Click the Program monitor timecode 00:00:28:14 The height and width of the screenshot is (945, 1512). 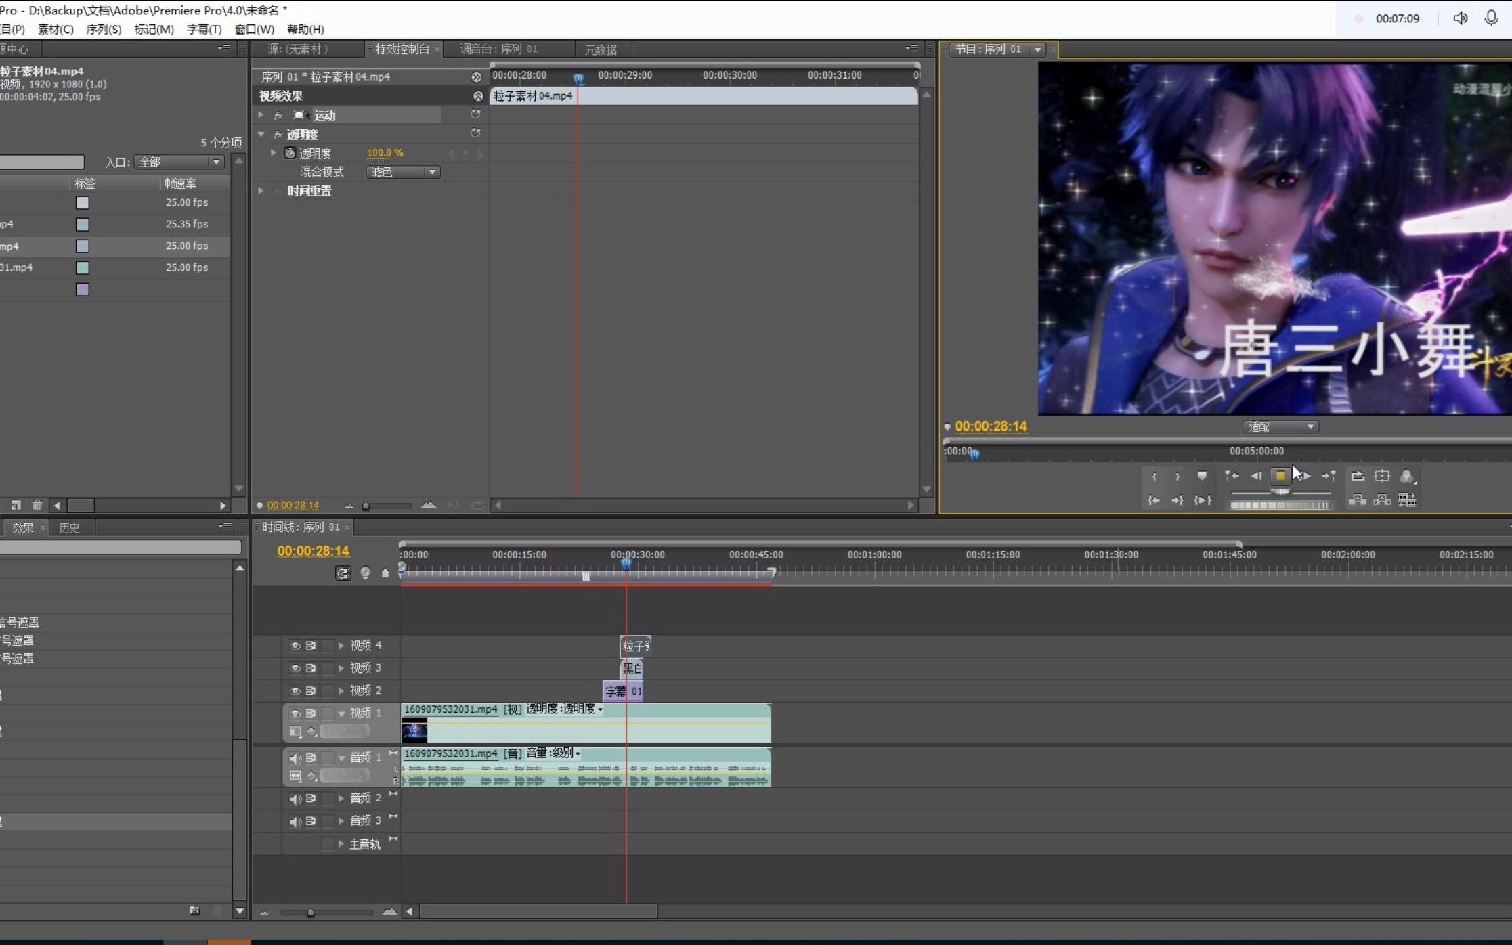click(990, 426)
